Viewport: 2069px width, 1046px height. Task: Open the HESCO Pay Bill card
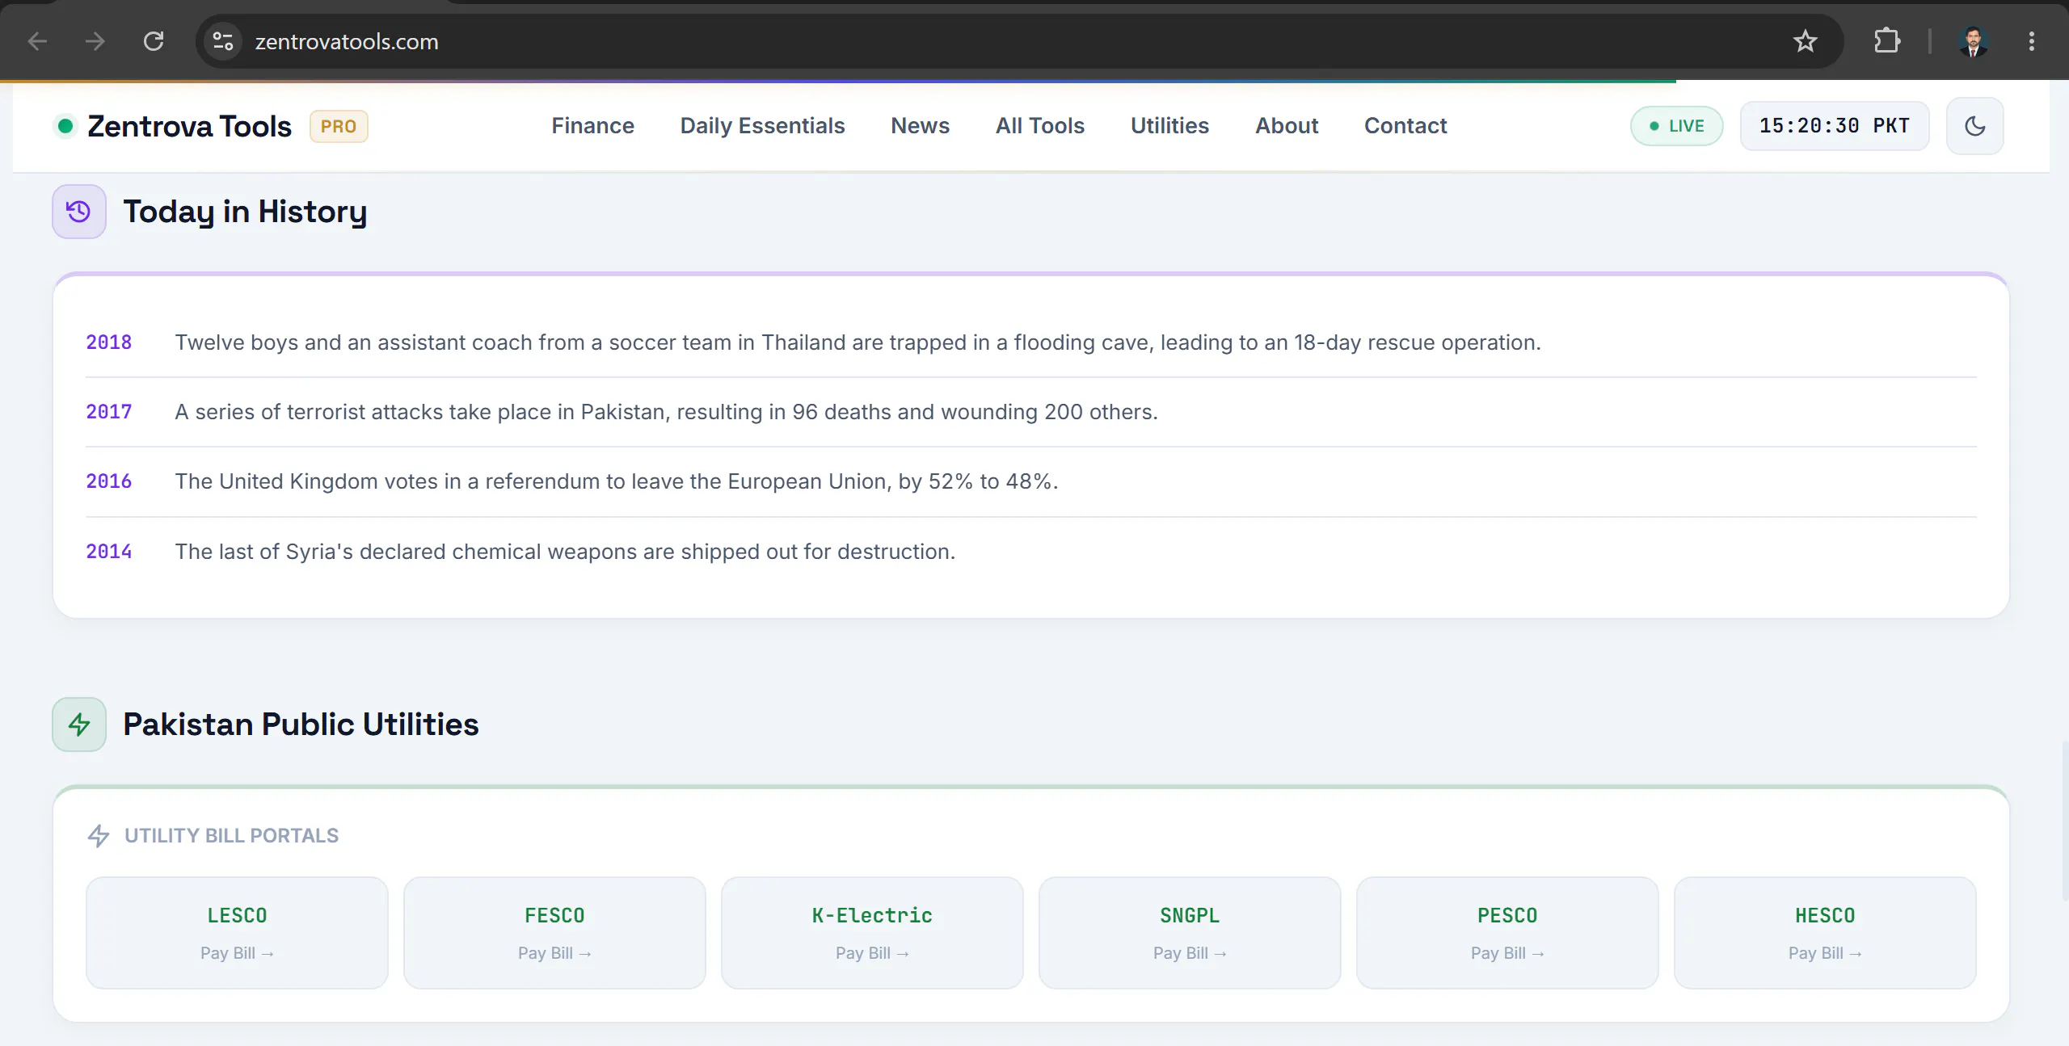pos(1825,933)
